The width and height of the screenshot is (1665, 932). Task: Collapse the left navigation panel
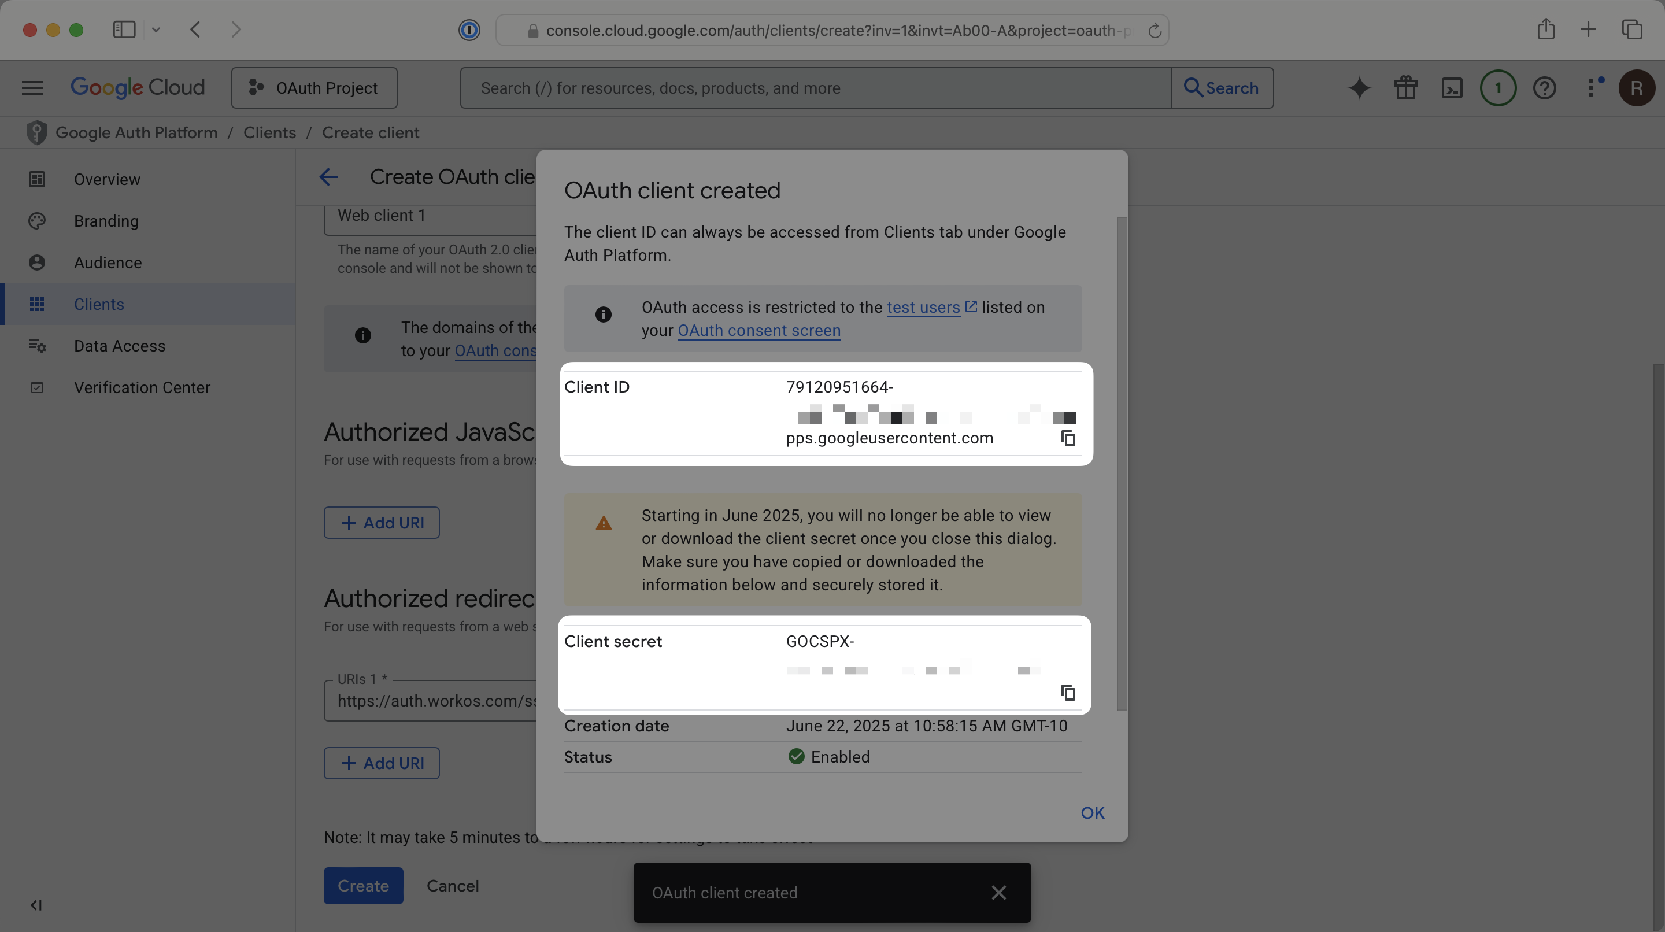pos(35,905)
